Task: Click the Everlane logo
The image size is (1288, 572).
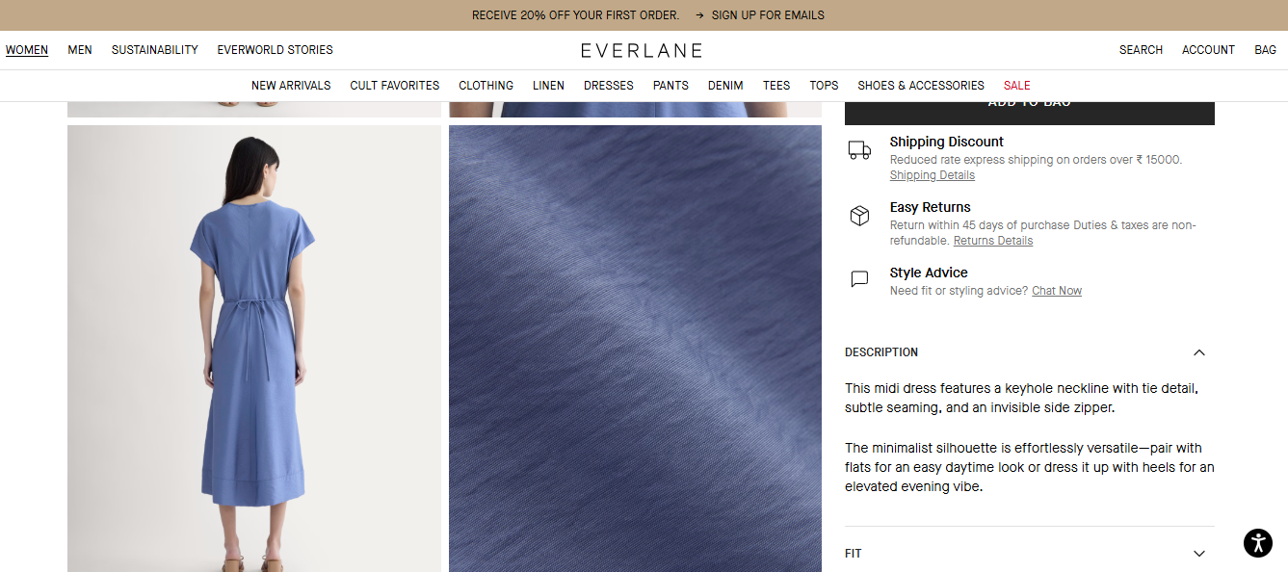Action: 642,50
